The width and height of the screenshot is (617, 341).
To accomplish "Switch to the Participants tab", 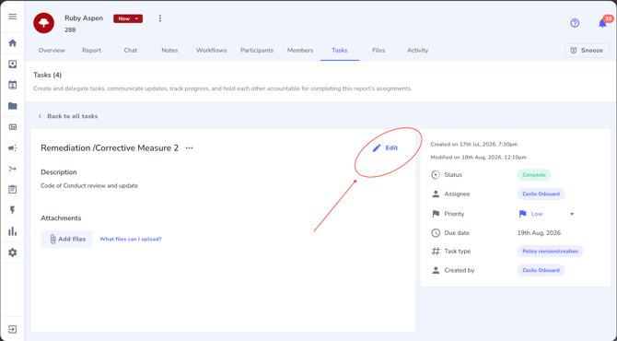I will [x=257, y=51].
